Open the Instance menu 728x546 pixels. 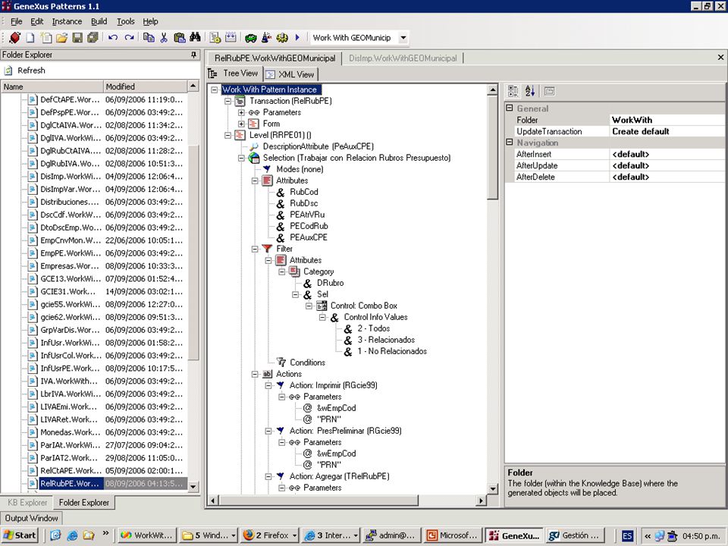point(67,21)
